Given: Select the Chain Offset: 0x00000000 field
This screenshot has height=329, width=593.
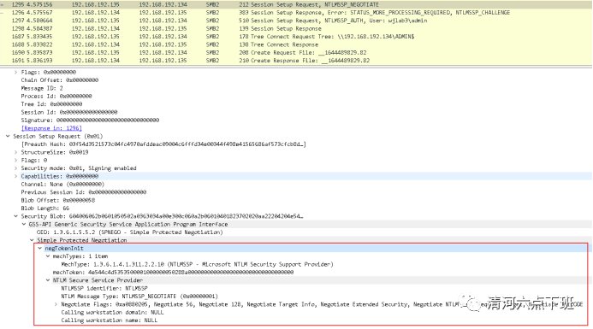Looking at the screenshot, I should pos(60,80).
